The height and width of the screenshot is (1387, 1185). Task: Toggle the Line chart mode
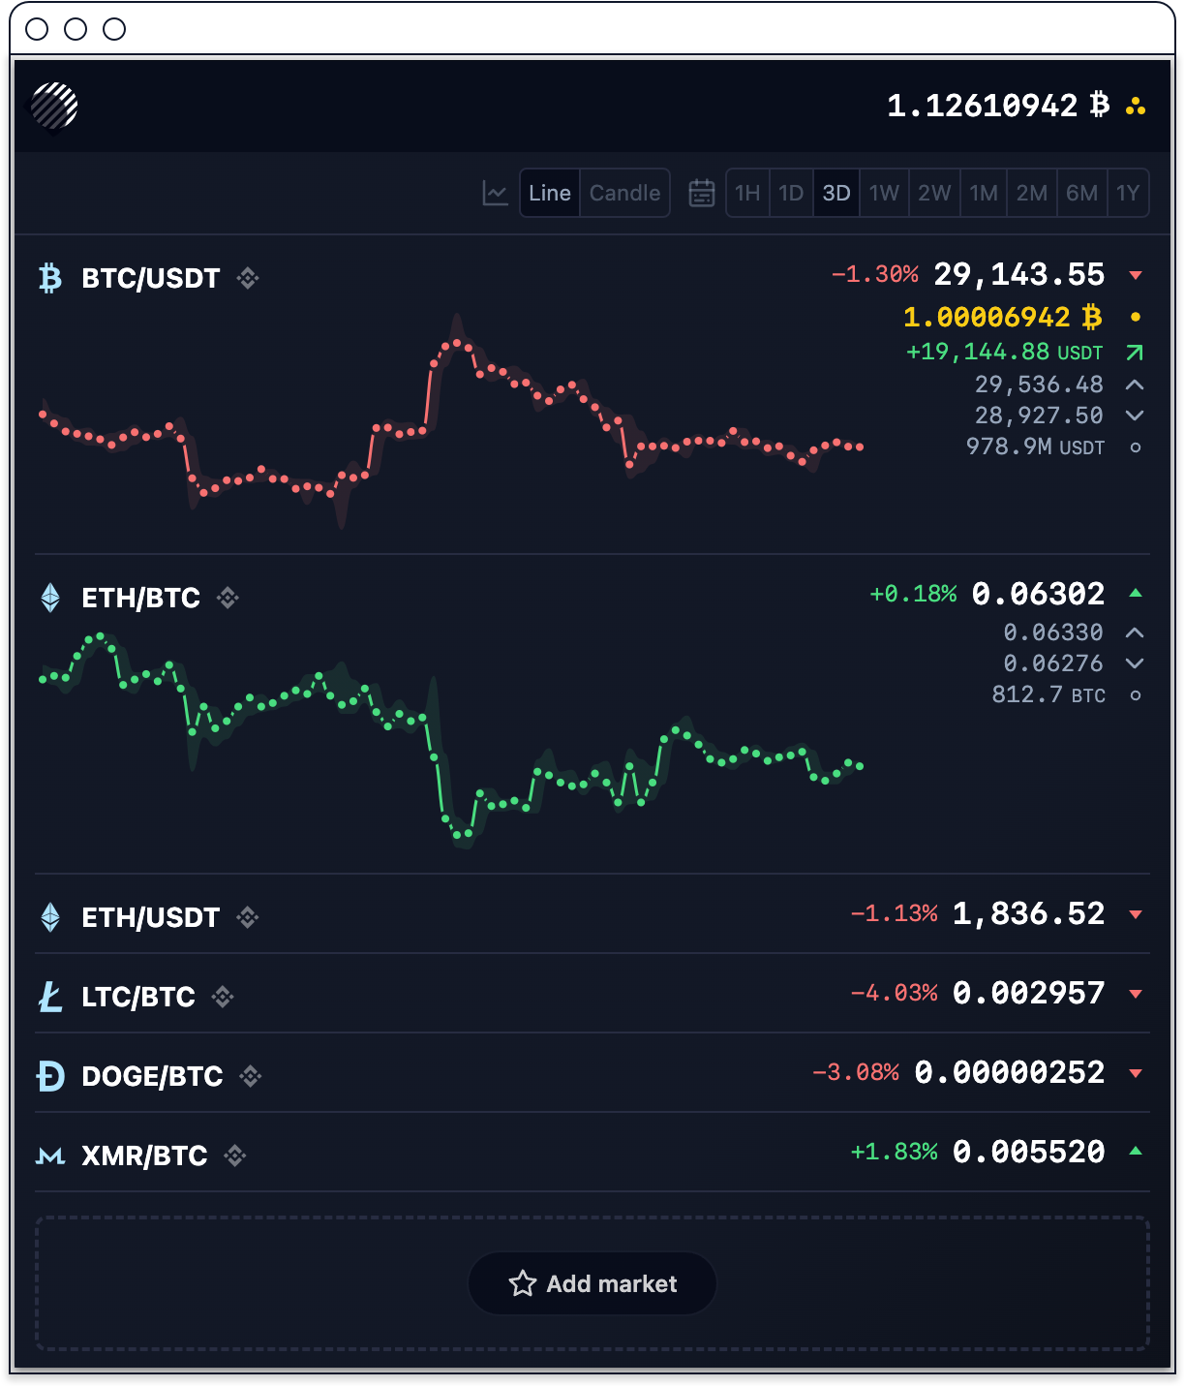549,193
